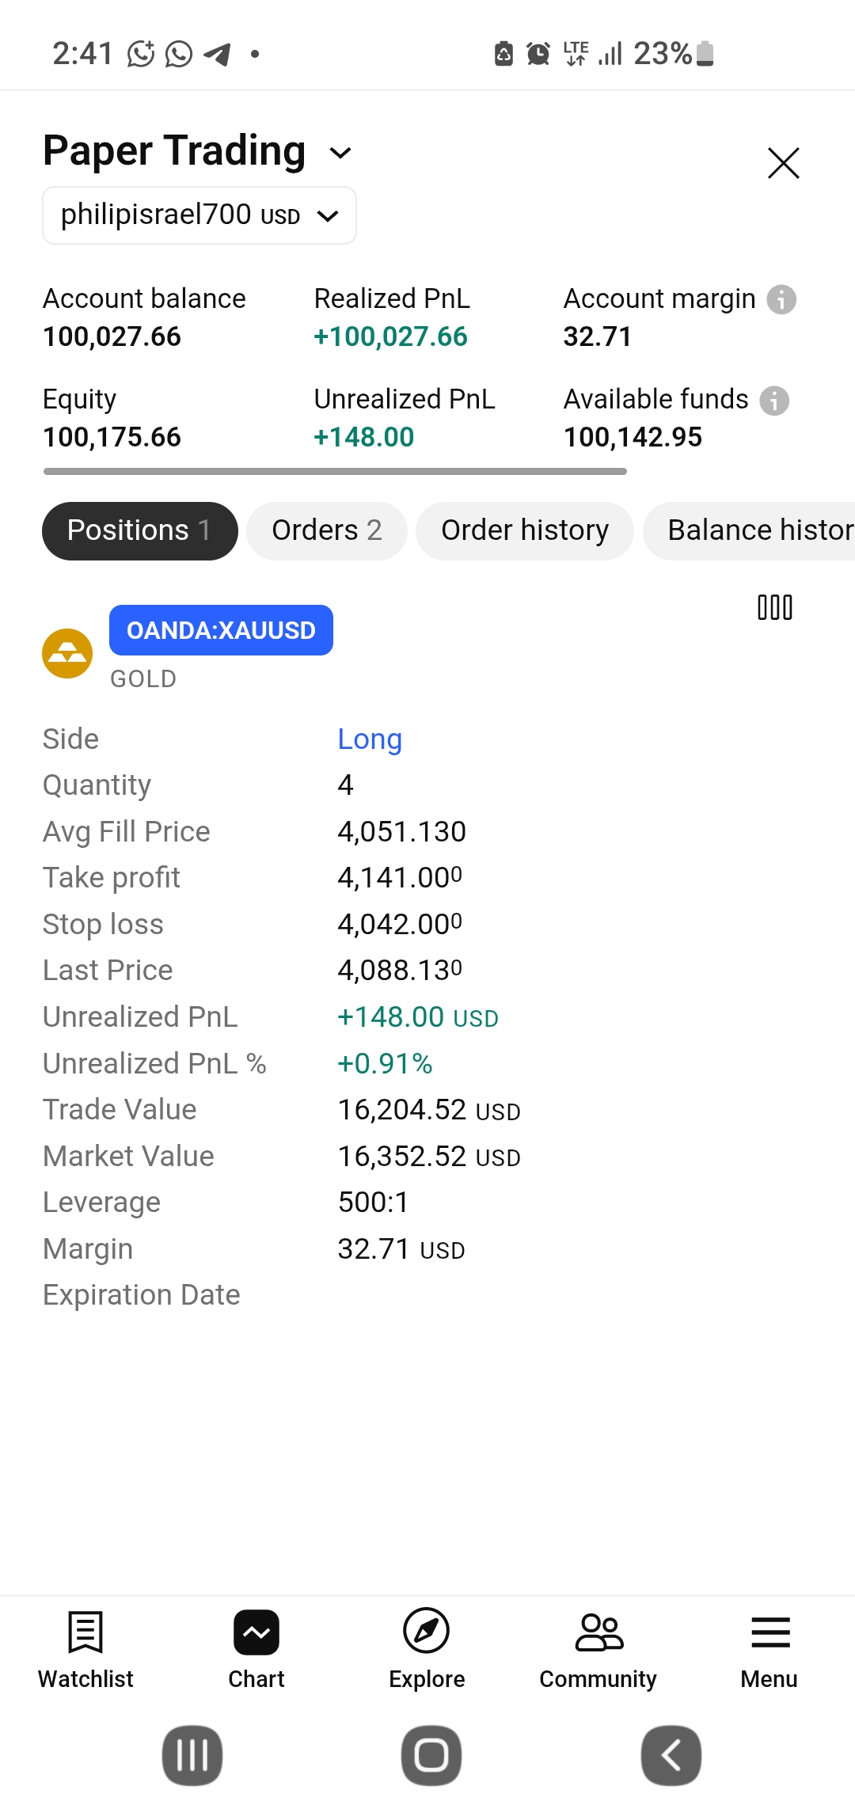Tap the Explore compass icon
This screenshot has height=1805, width=855.
coord(427,1632)
